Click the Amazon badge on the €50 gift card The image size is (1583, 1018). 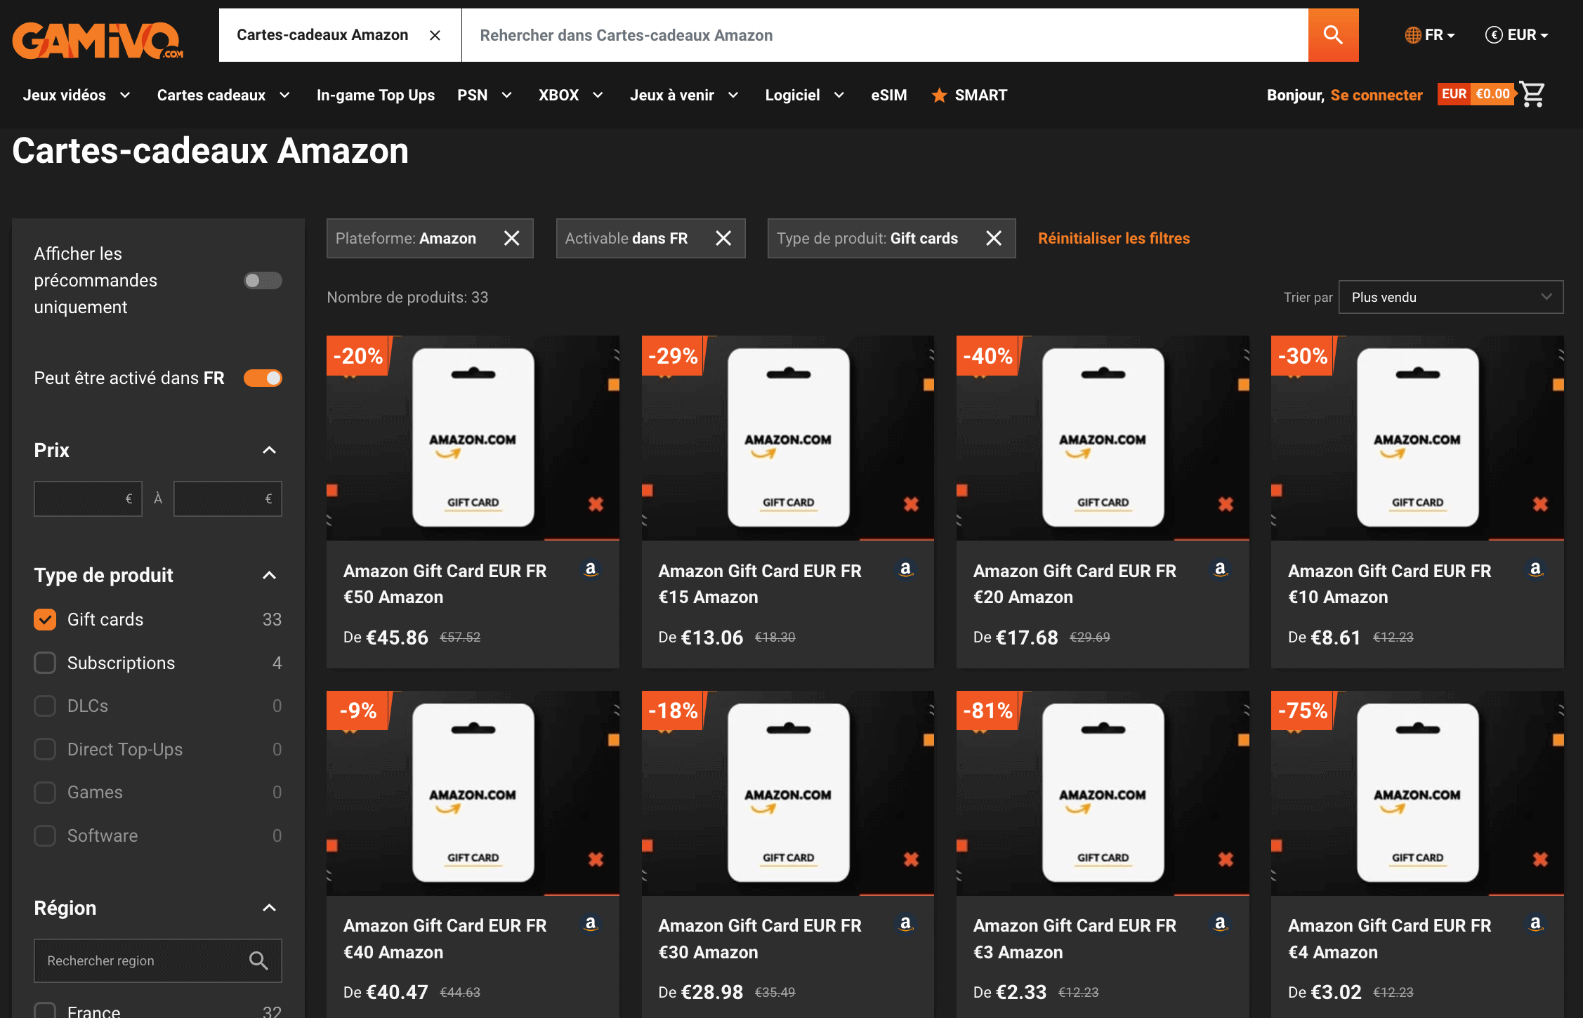591,571
